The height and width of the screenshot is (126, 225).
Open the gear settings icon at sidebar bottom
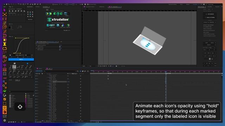pyautogui.click(x=5, y=120)
